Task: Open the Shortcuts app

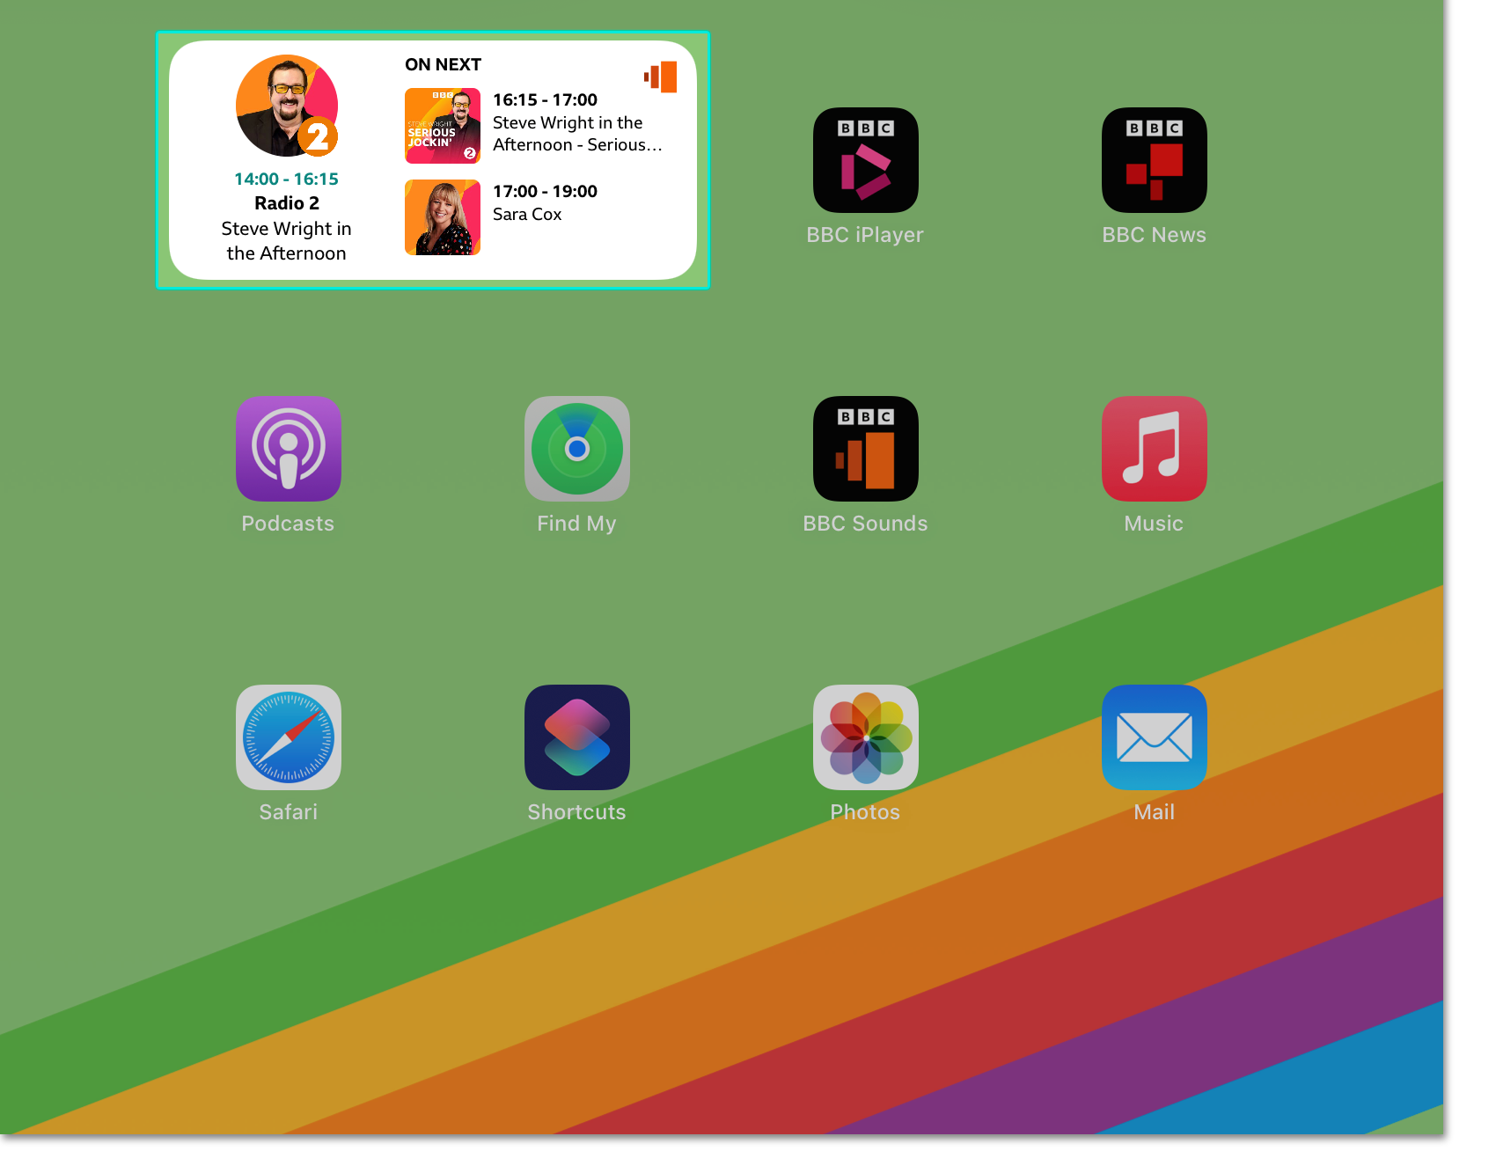Action: (576, 737)
